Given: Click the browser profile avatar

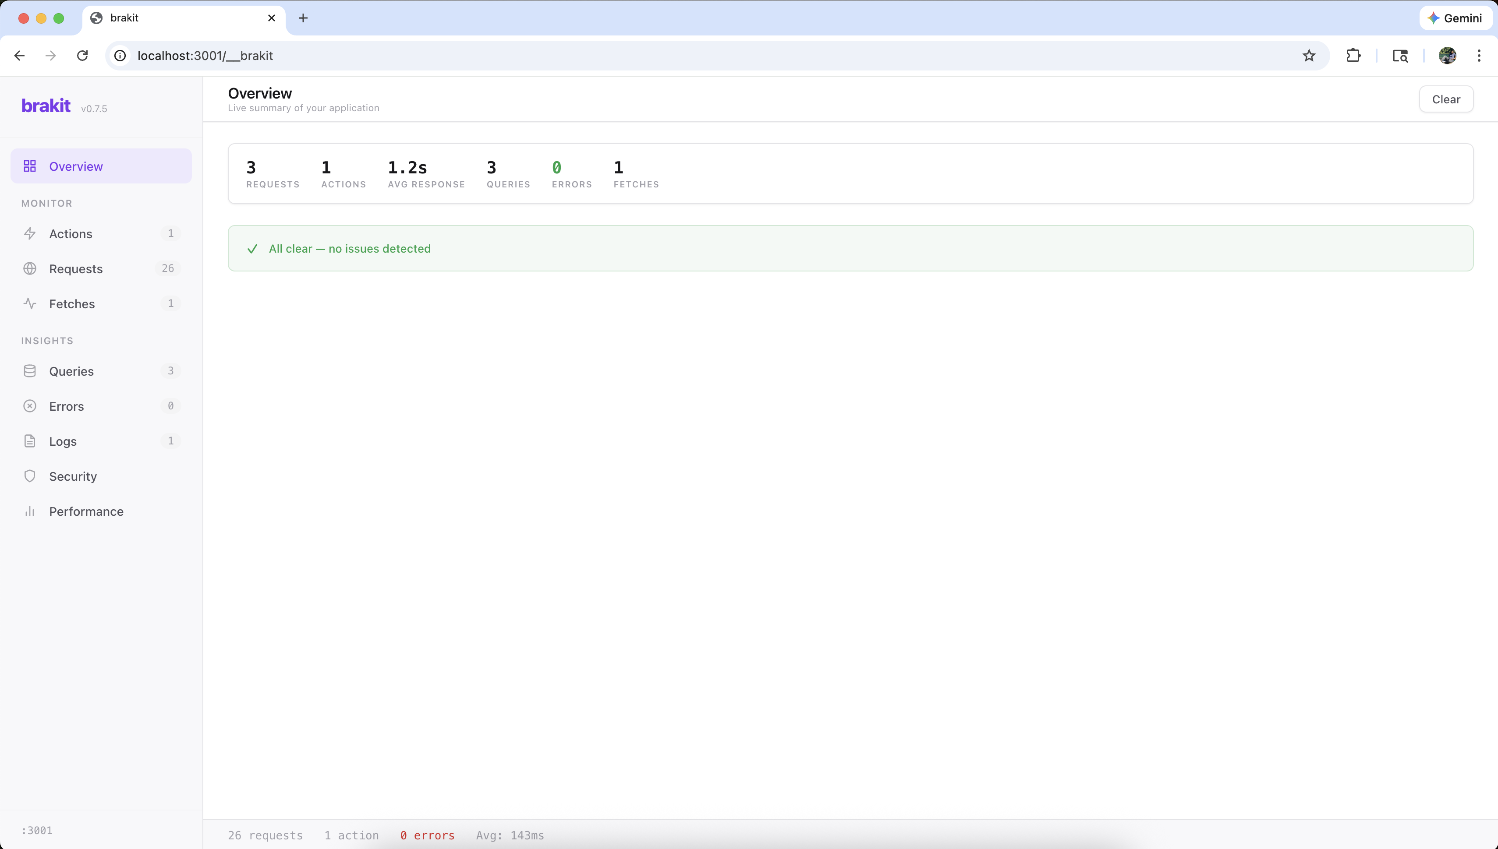Looking at the screenshot, I should click(1447, 56).
